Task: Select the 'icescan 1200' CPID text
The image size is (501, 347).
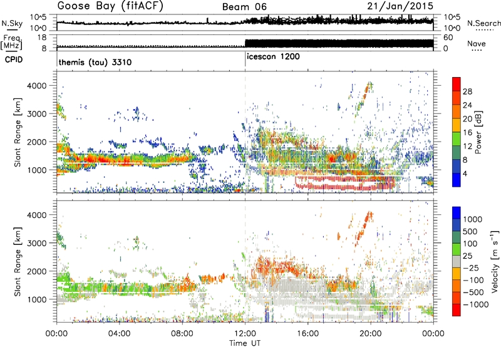Action: pos(273,57)
